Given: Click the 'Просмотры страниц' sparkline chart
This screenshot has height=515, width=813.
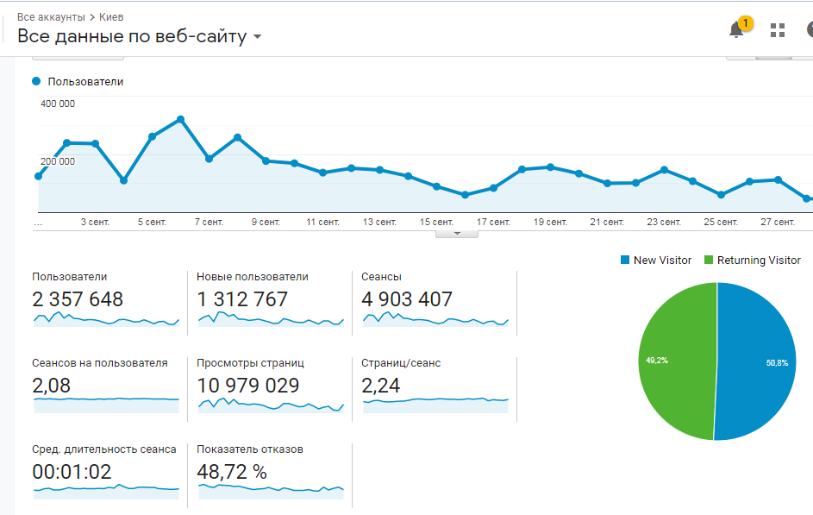Looking at the screenshot, I should [272, 405].
